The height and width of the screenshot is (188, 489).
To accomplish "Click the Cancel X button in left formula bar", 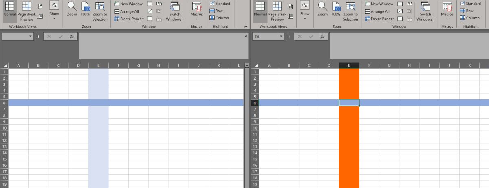I will pyautogui.click(x=49, y=37).
